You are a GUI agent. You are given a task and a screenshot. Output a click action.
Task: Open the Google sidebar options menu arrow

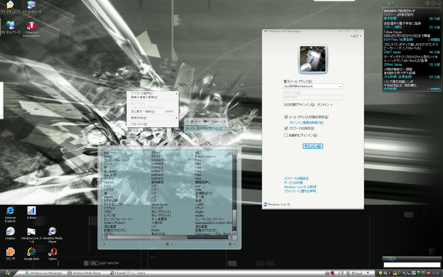pos(433,3)
